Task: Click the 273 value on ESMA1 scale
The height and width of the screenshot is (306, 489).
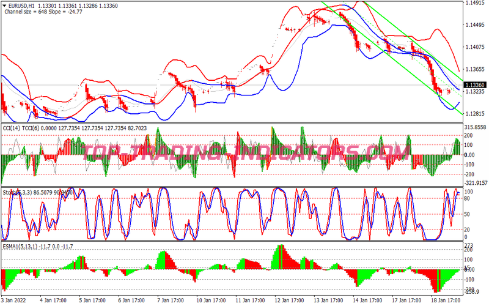Action: [x=468, y=245]
